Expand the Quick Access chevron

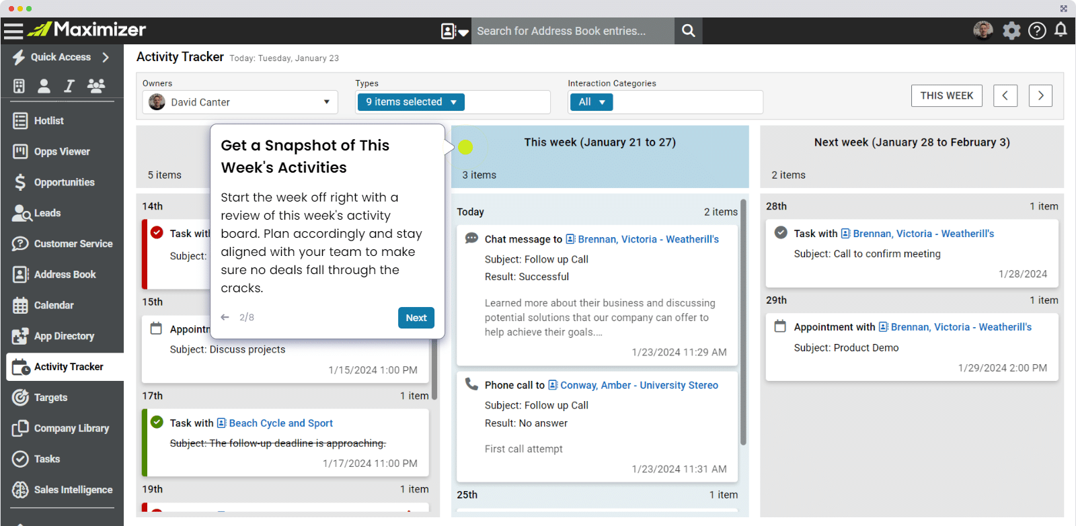[x=106, y=57]
